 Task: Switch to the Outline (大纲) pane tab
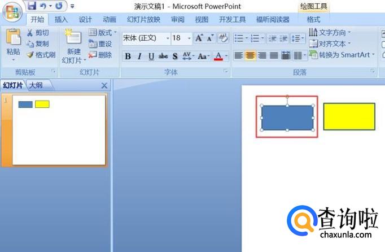36,85
